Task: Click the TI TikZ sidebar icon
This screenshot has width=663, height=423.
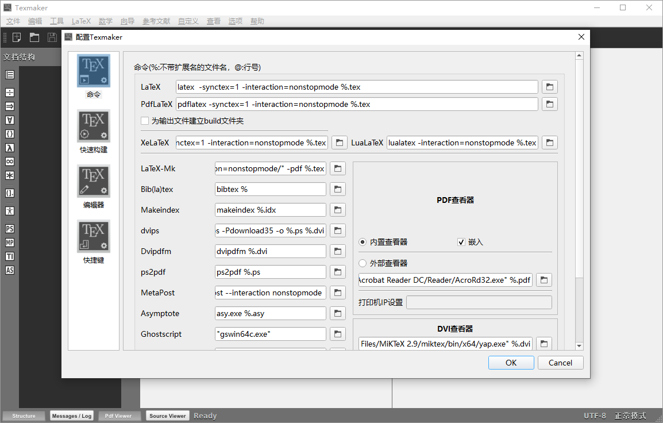Action: [x=10, y=256]
